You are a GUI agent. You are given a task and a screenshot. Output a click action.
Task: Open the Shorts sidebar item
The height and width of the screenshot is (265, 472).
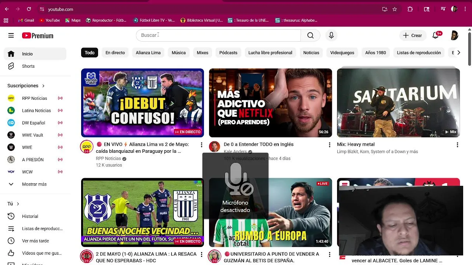tap(35, 66)
